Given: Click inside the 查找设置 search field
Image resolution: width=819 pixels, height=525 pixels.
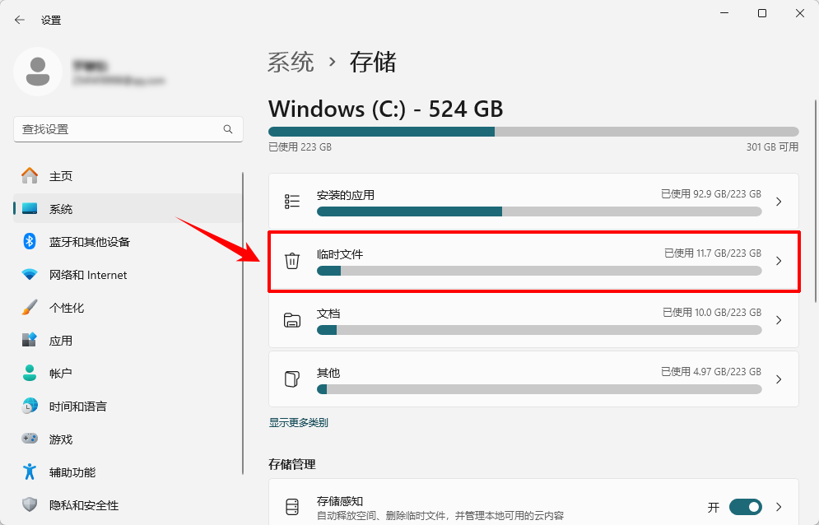Looking at the screenshot, I should tap(128, 129).
